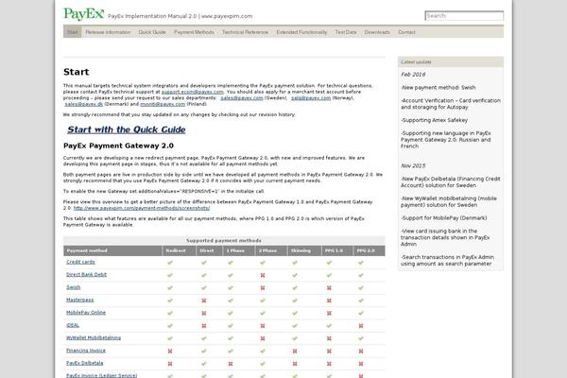Click the iDEAL 2 Phase red cross
The height and width of the screenshot is (378, 567).
tap(263, 326)
